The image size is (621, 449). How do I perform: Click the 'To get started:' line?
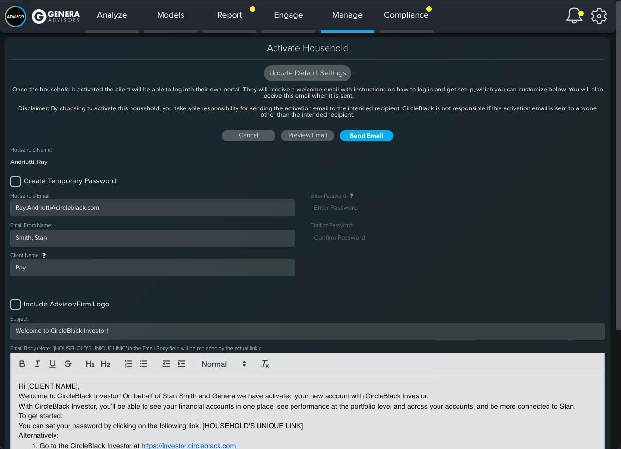click(x=41, y=416)
